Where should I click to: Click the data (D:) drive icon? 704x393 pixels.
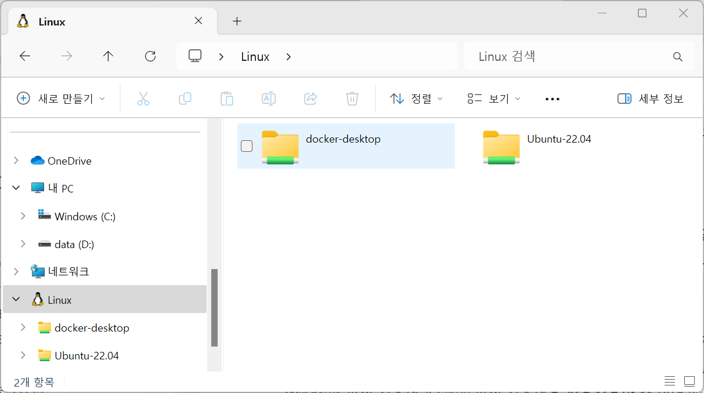pos(45,244)
